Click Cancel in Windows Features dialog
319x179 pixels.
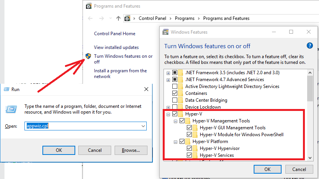[299, 169]
